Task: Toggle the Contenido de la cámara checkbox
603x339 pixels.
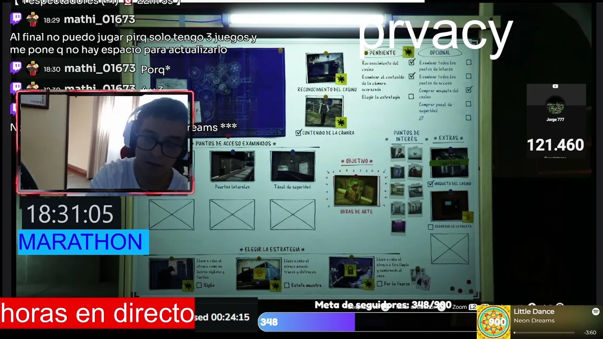Action: [x=298, y=133]
